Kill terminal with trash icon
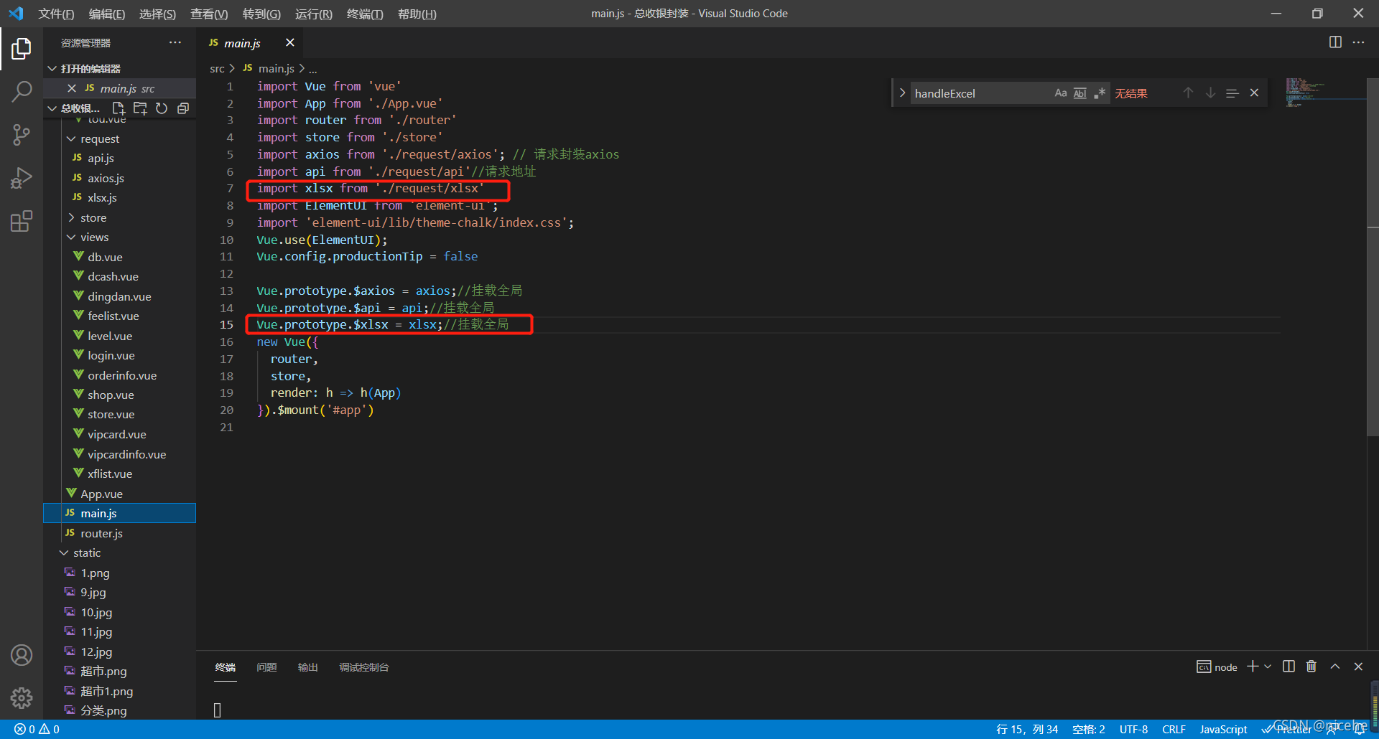The height and width of the screenshot is (739, 1379). (x=1311, y=667)
